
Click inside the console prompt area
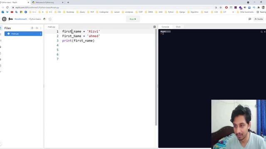pos(163,34)
